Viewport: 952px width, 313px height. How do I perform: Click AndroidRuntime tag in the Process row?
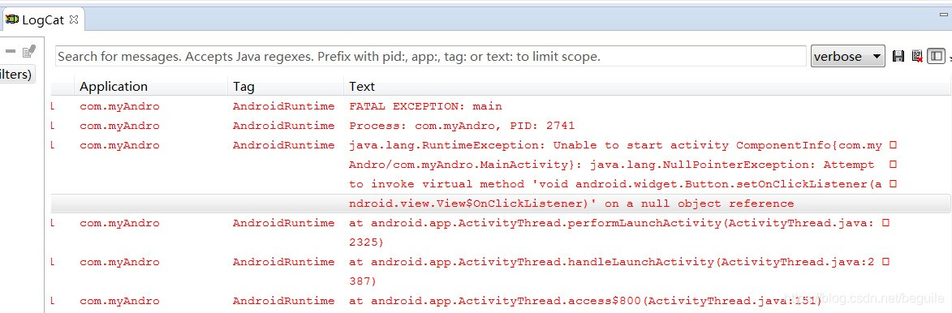click(x=283, y=126)
